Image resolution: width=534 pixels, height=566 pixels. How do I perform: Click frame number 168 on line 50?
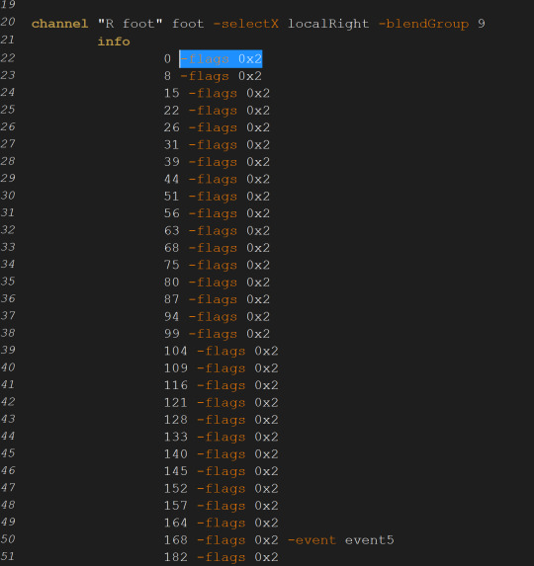(176, 540)
